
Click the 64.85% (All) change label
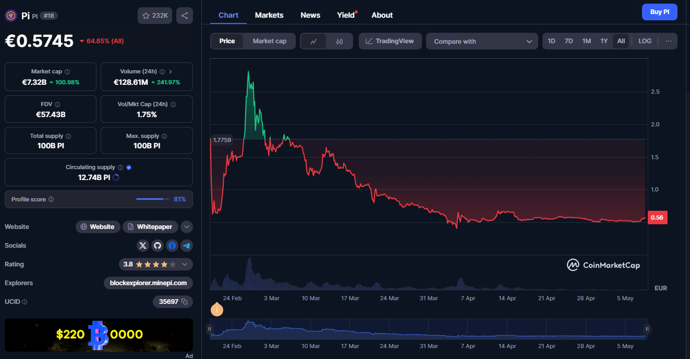pos(102,41)
